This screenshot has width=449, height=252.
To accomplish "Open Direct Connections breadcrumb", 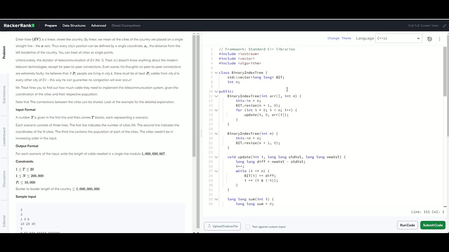I will tap(126, 26).
